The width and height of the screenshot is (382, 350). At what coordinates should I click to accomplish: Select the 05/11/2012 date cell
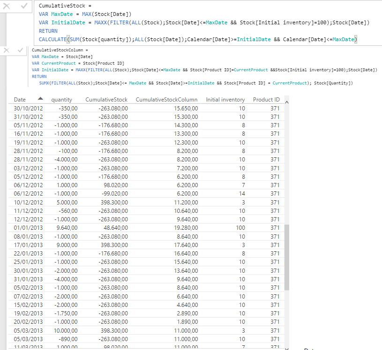pyautogui.click(x=28, y=125)
